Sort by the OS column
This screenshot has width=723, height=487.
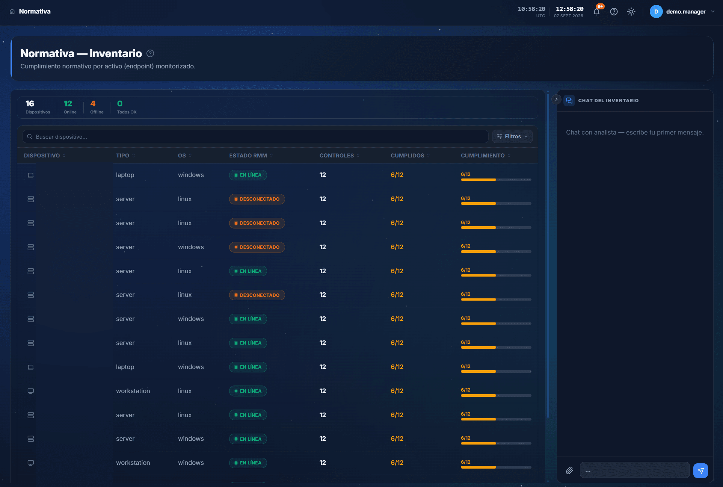[185, 156]
